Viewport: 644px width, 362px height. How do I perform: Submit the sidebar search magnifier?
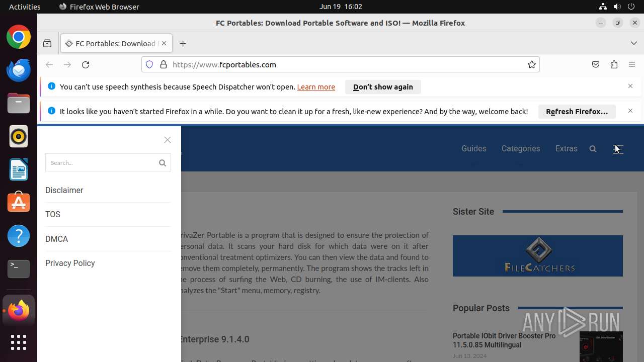pos(163,163)
